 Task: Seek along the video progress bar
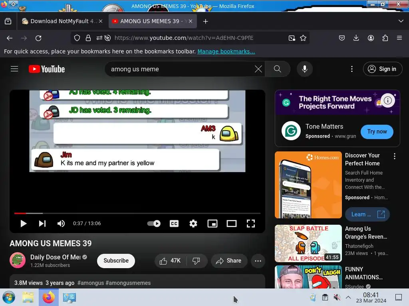tap(137, 214)
